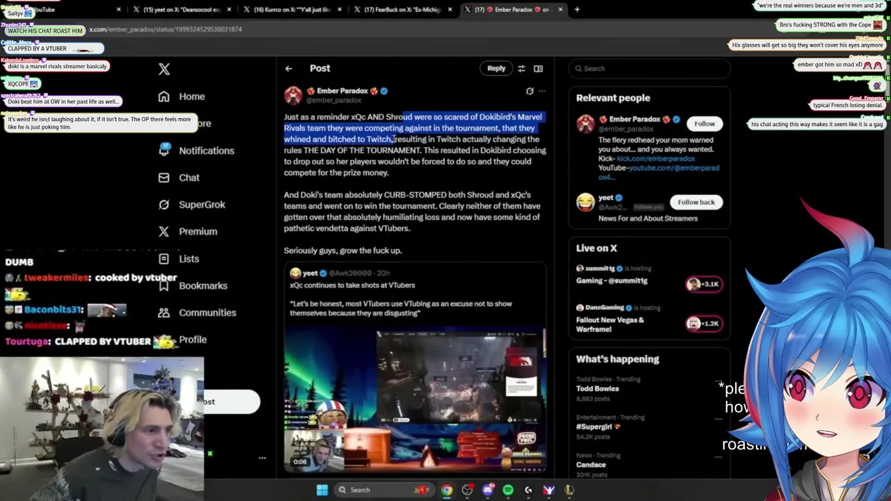Open Discord from the taskbar
The width and height of the screenshot is (891, 501).
(x=488, y=490)
